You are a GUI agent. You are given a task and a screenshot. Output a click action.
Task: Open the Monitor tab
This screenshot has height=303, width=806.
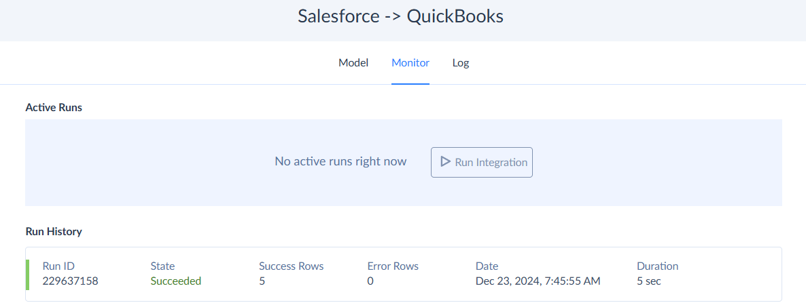tap(410, 63)
